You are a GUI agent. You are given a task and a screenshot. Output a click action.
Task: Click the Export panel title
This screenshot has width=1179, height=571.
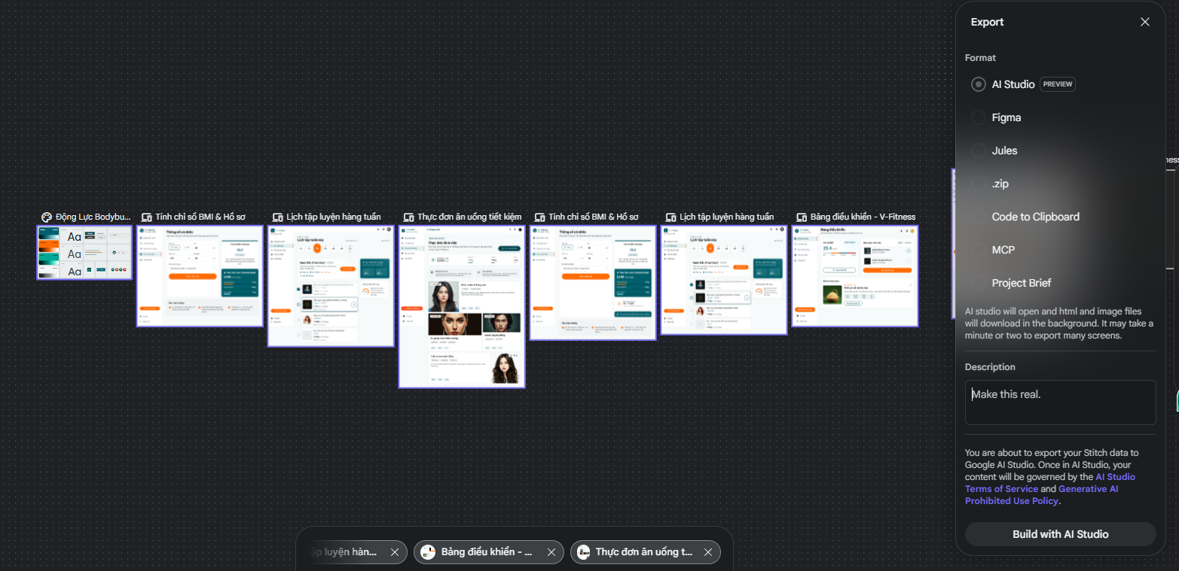click(987, 22)
